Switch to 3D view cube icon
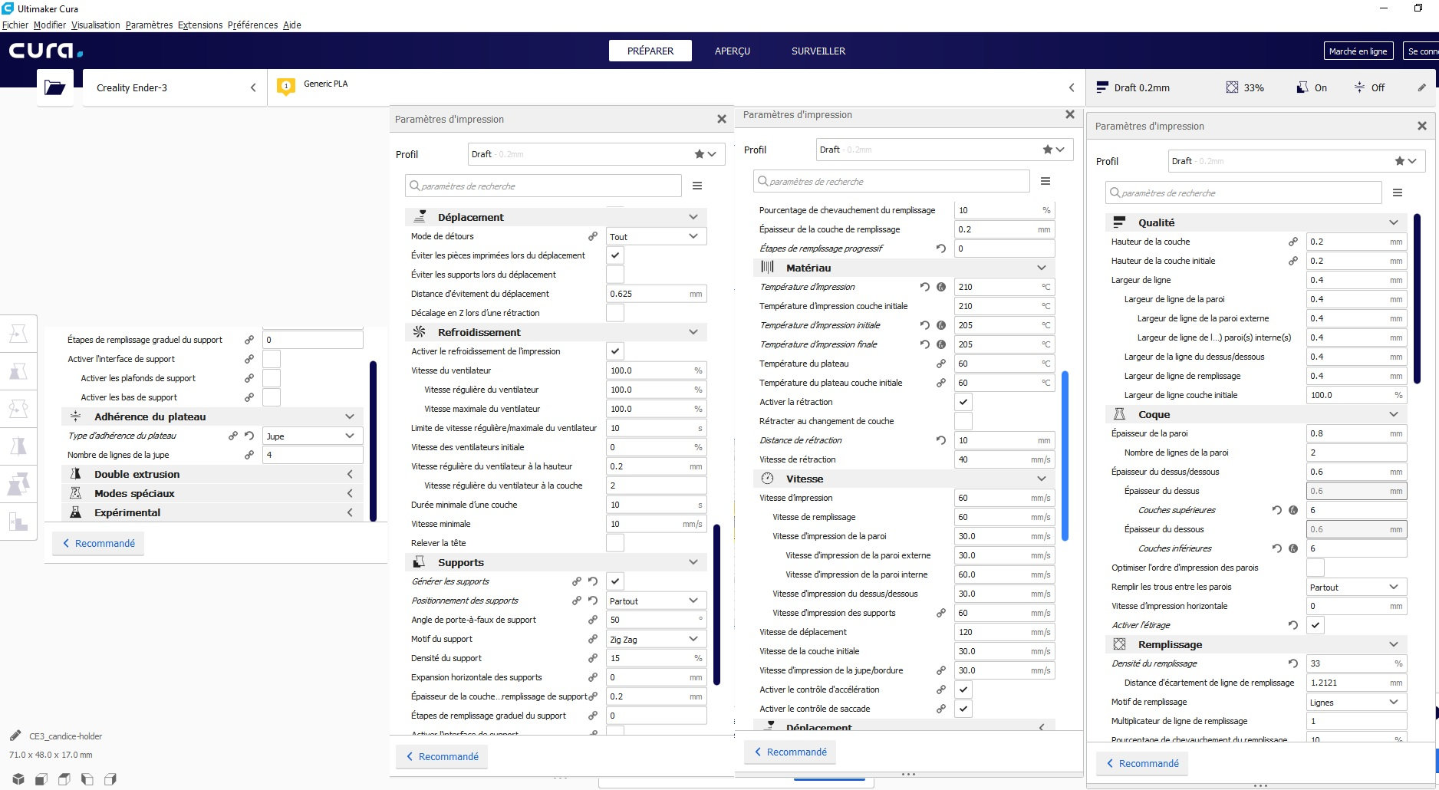The image size is (1439, 790). [x=18, y=779]
